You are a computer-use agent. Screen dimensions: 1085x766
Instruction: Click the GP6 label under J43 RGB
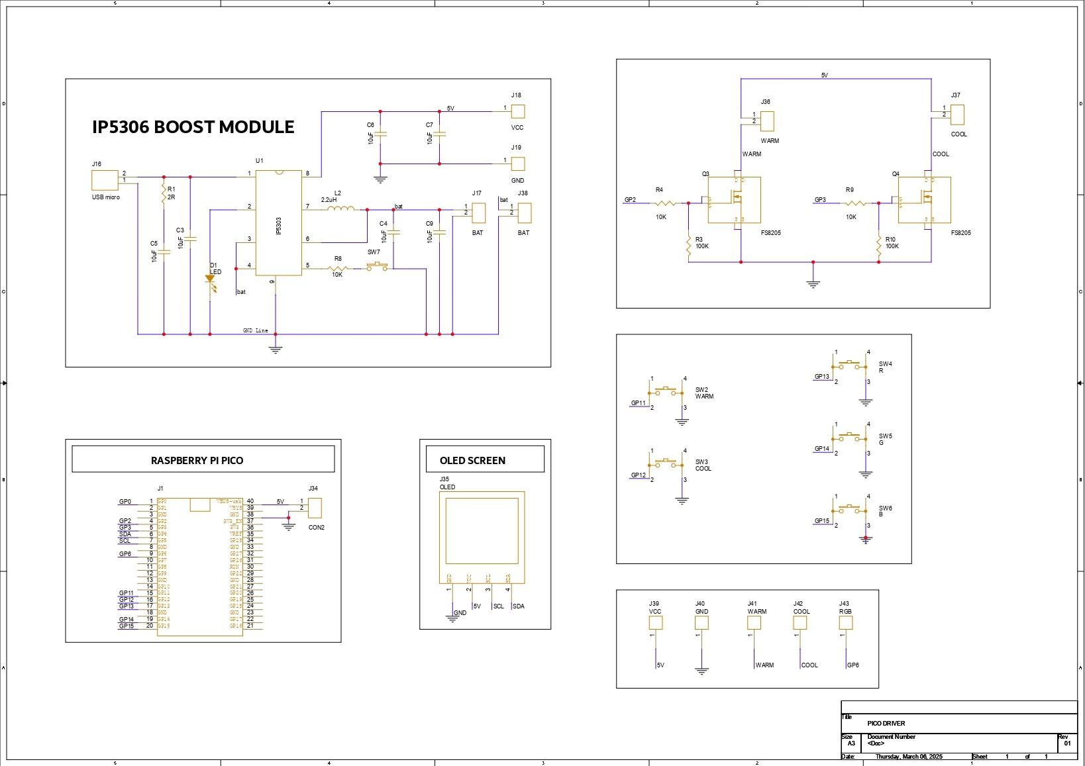[852, 665]
